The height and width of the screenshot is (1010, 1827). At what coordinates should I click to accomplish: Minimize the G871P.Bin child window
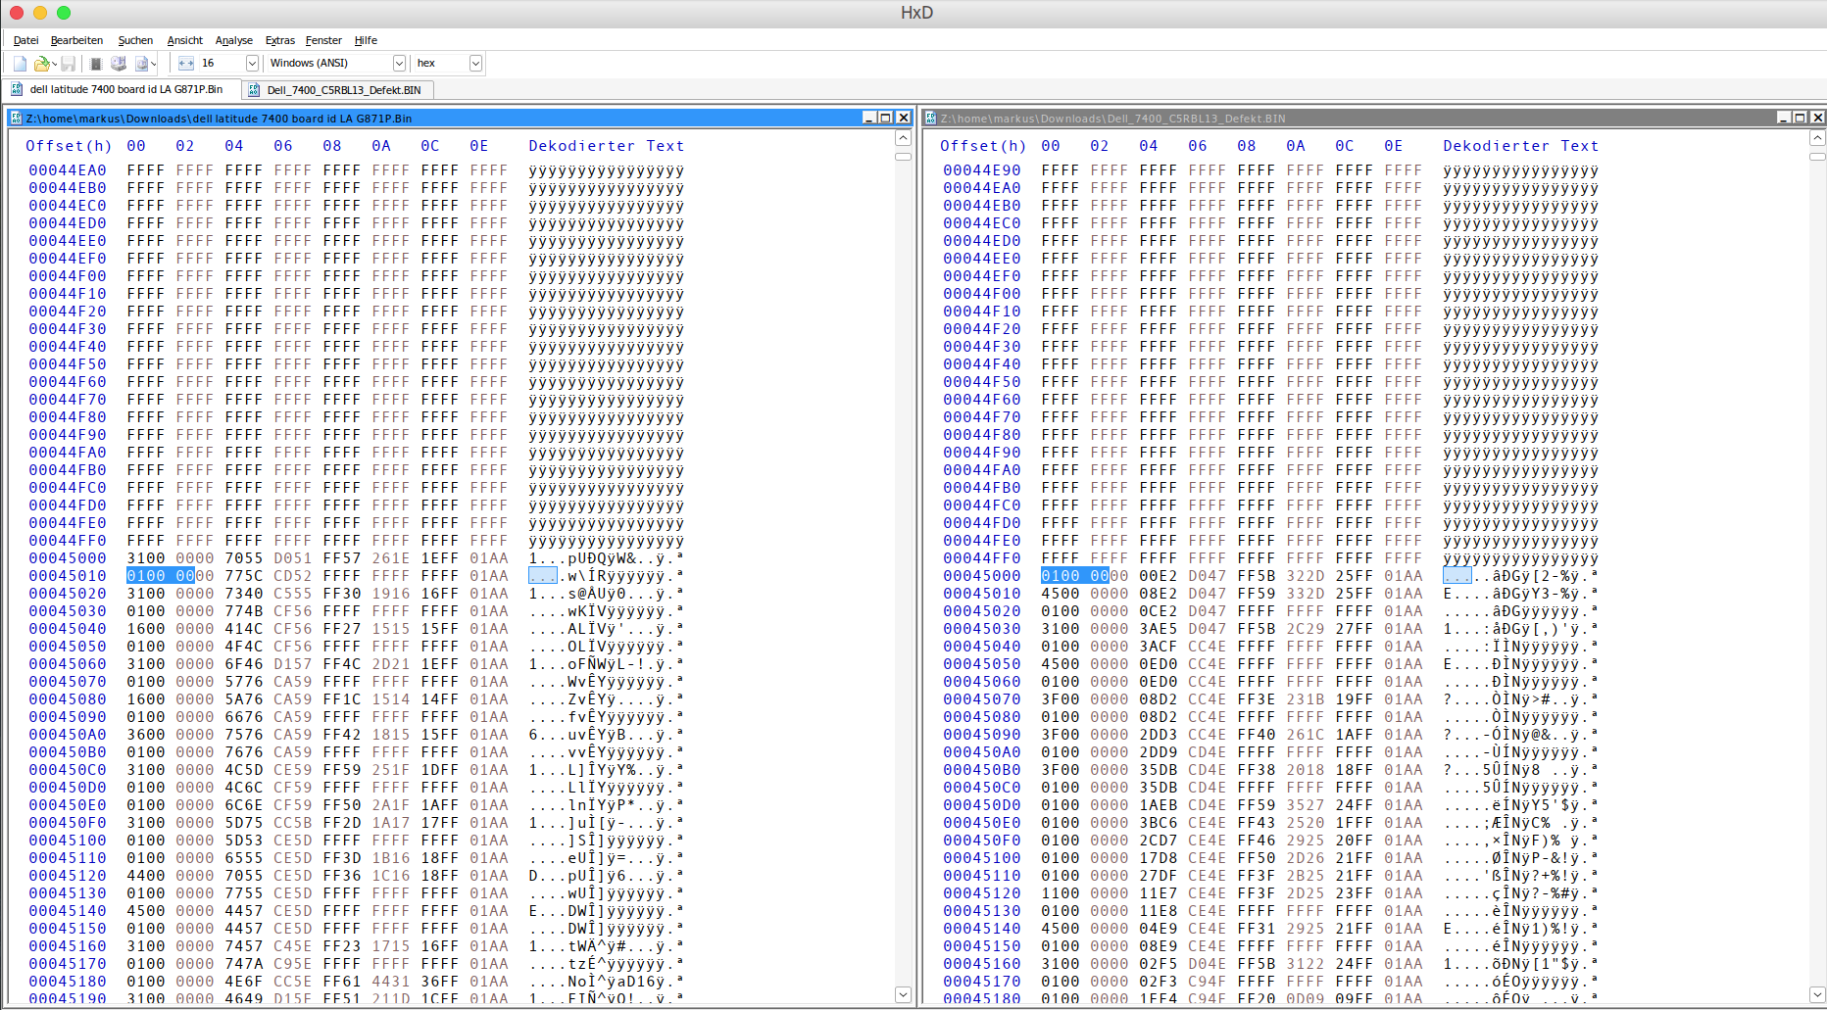coord(868,118)
